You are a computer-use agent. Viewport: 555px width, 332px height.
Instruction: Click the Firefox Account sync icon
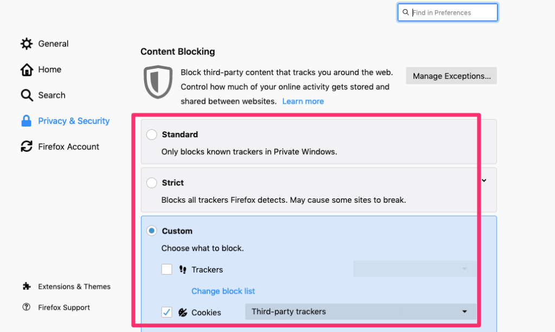point(27,147)
